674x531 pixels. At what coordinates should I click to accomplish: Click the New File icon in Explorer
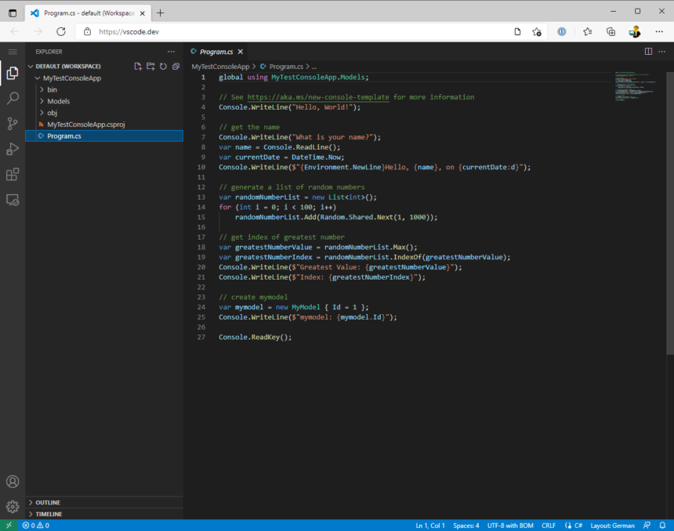(x=136, y=67)
